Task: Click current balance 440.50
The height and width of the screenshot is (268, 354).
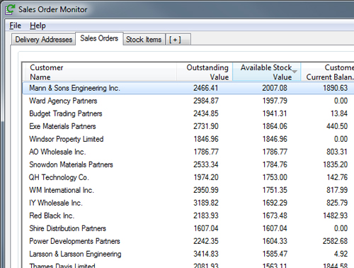Action: (x=337, y=126)
